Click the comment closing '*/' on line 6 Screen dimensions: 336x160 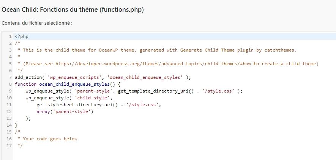(x=20, y=71)
